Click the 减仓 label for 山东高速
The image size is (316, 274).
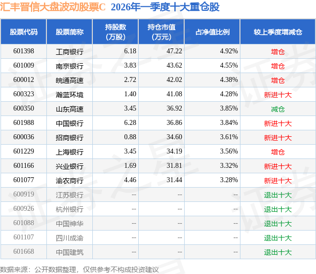tap(277, 109)
